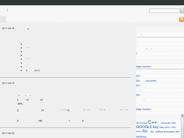Open the 'PPS' tag
The image size is (184, 138).
point(173,127)
